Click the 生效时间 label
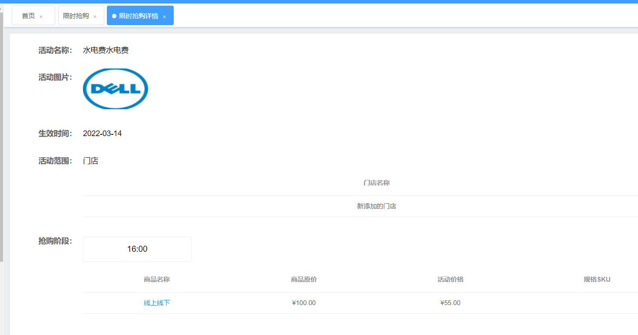638x335 pixels. click(x=55, y=133)
